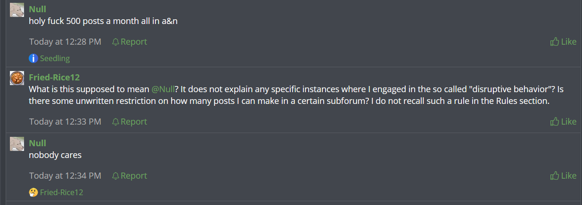Report the 'nobody cares' post
Image resolution: width=582 pixels, height=205 pixels.
(133, 176)
